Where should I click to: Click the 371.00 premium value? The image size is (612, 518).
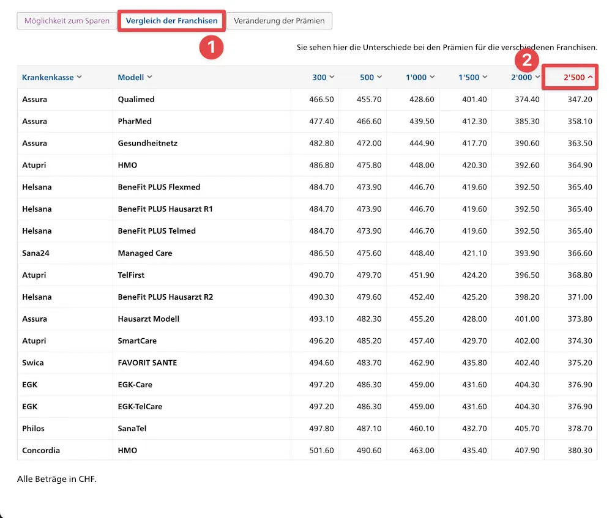(580, 297)
